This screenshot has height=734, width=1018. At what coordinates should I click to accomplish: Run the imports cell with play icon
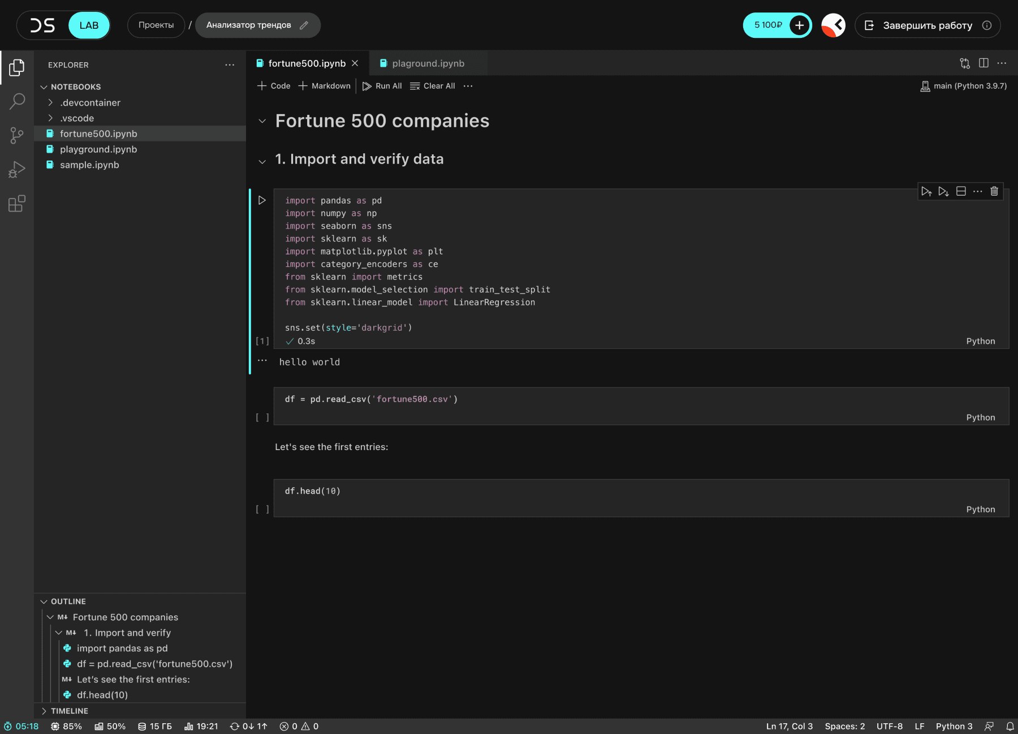(262, 200)
